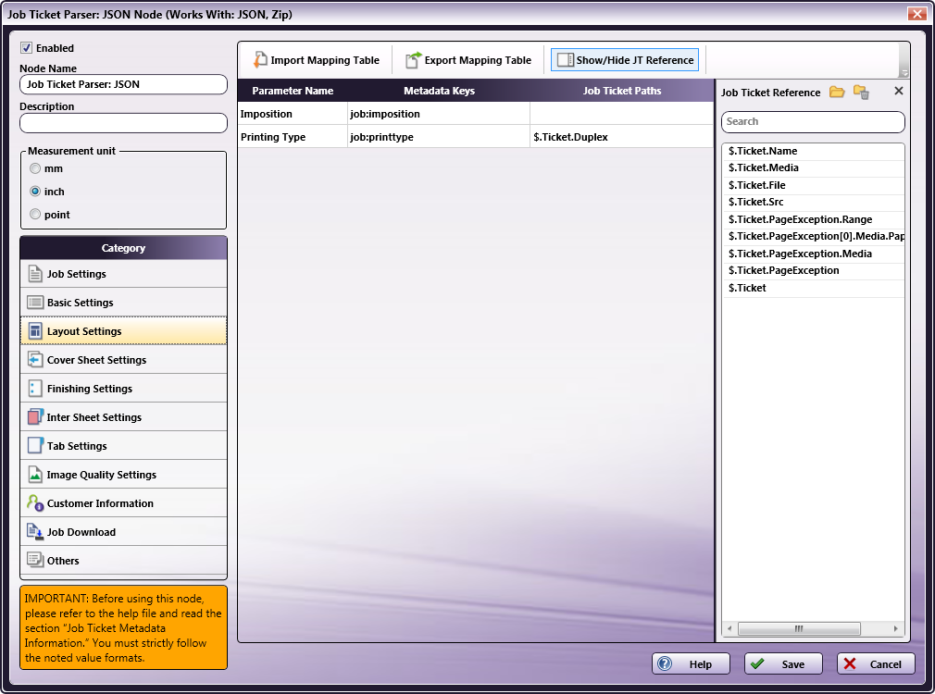Open the Job Settings category
This screenshot has height=694, width=935.
[123, 274]
